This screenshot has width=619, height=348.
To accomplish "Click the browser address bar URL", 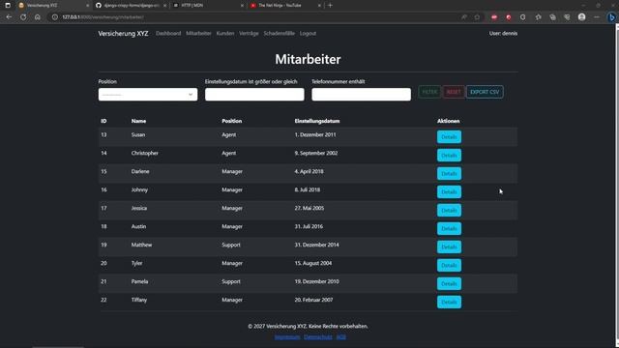I will [x=103, y=17].
